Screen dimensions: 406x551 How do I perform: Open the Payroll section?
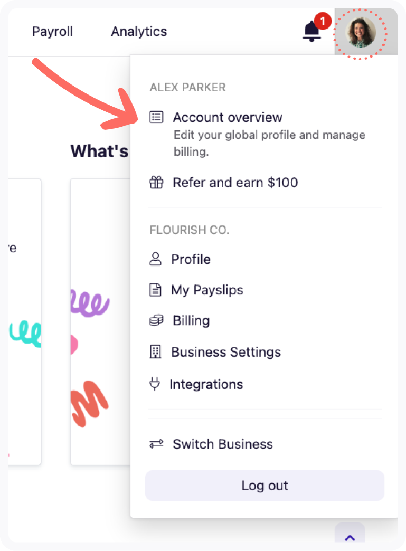click(x=52, y=31)
